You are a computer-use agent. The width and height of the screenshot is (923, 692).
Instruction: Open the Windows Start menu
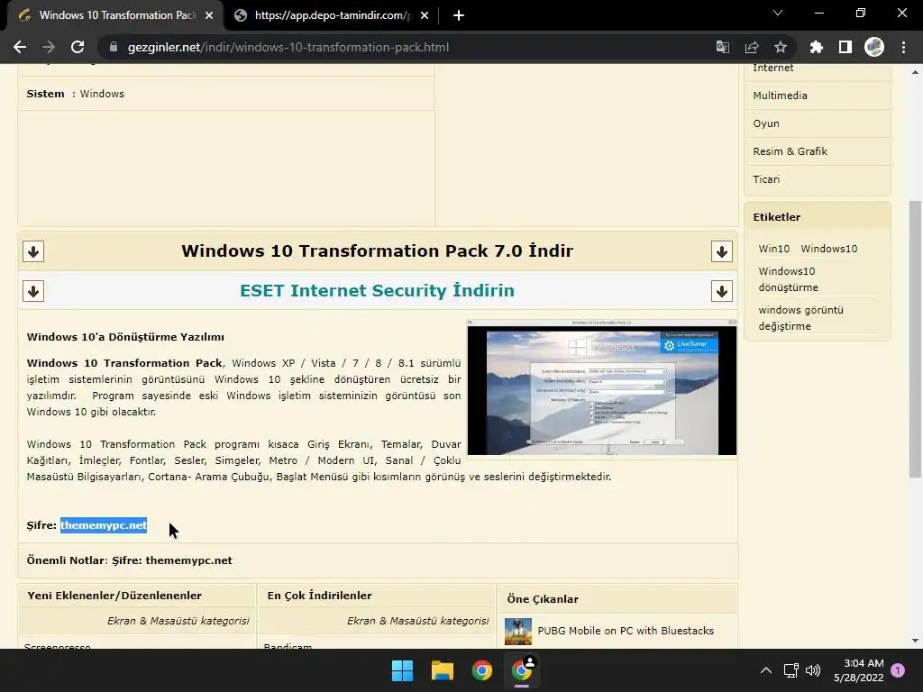coord(403,670)
